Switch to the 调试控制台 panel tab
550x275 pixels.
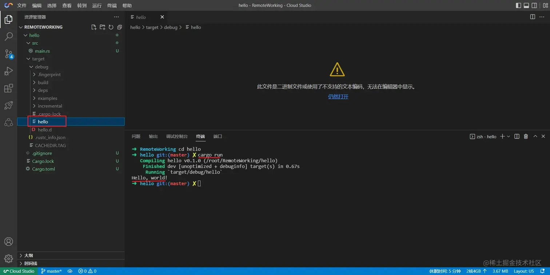pyautogui.click(x=177, y=137)
